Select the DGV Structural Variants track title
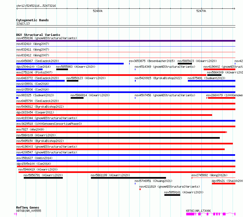This screenshot has width=243, height=217. click(38, 35)
